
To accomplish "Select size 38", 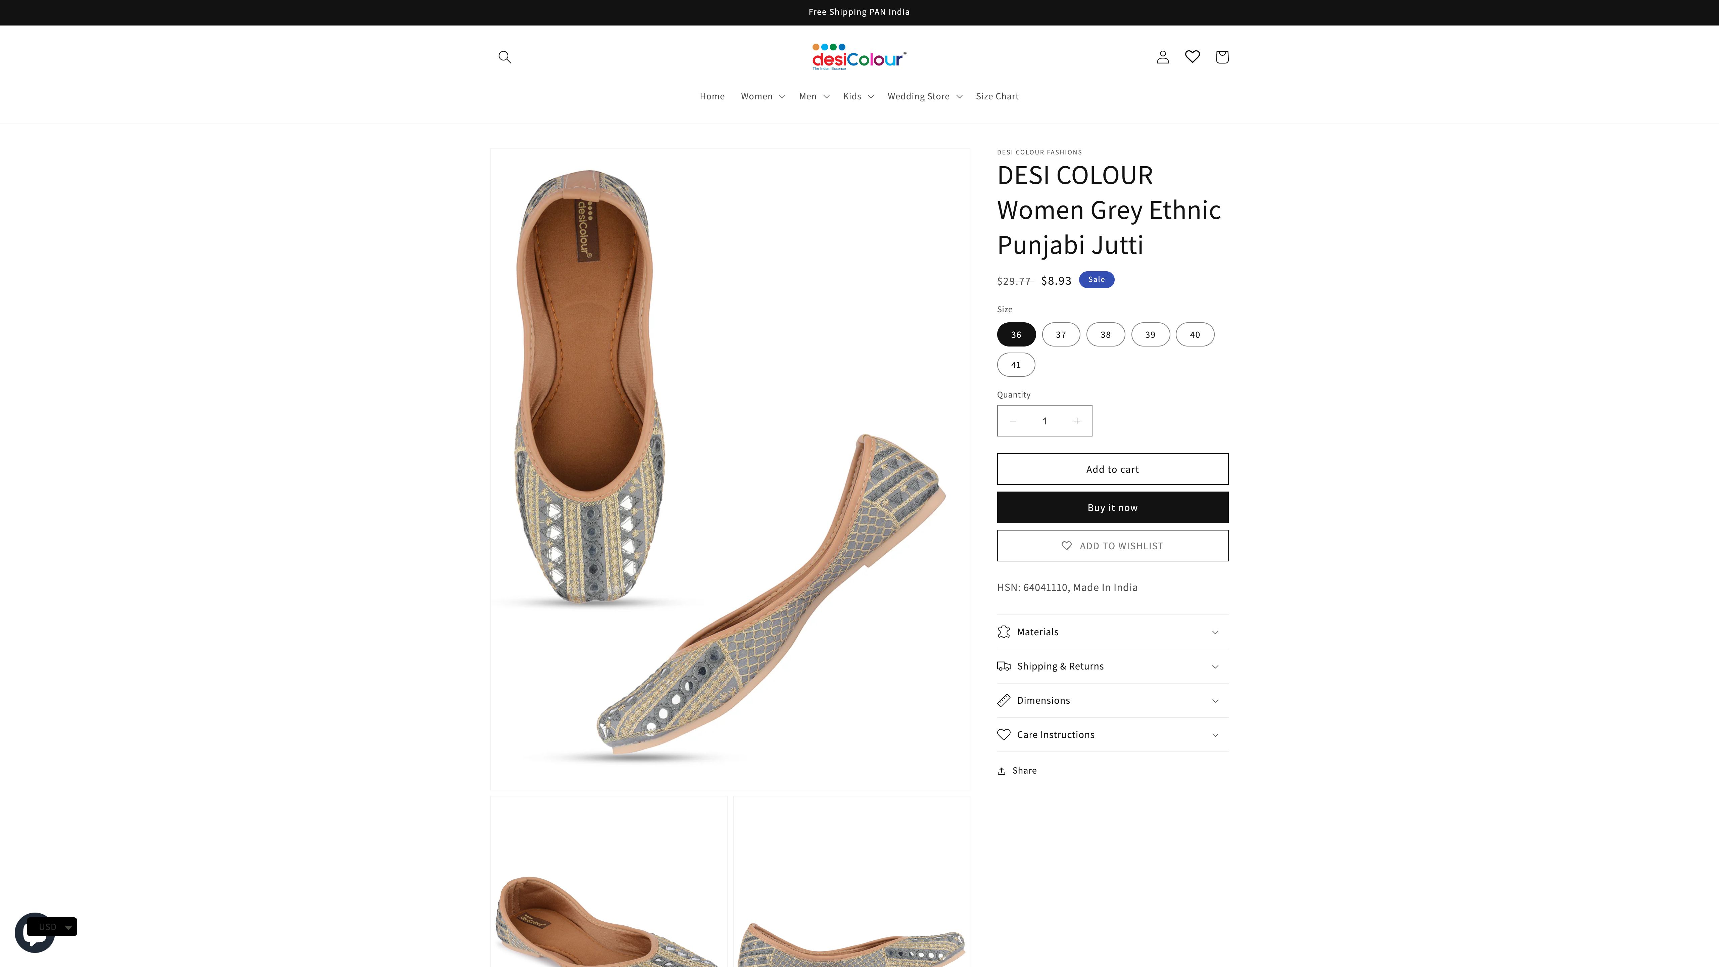I will point(1105,334).
